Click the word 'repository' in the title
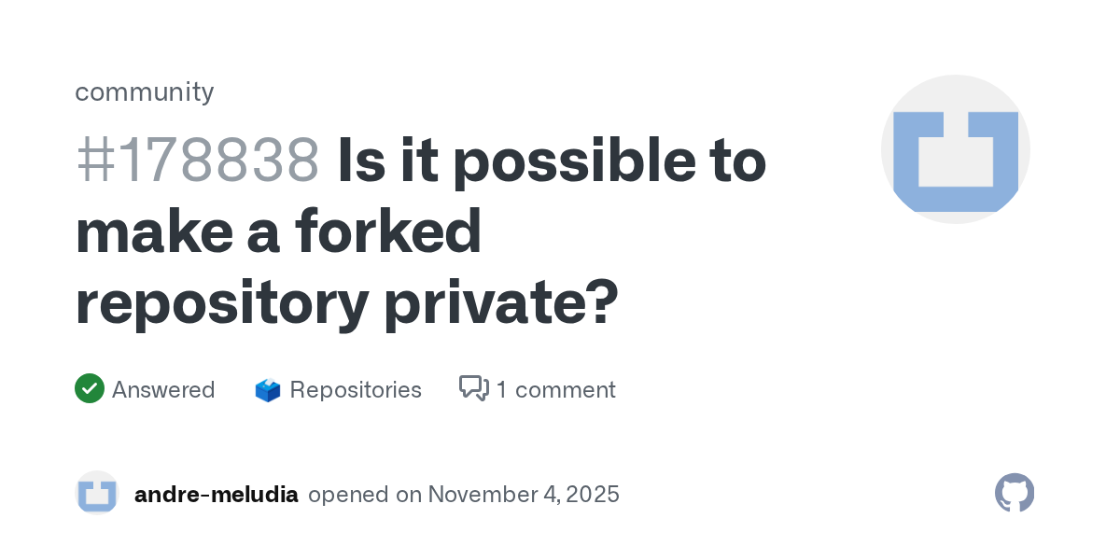The image size is (1120, 560). click(x=222, y=304)
